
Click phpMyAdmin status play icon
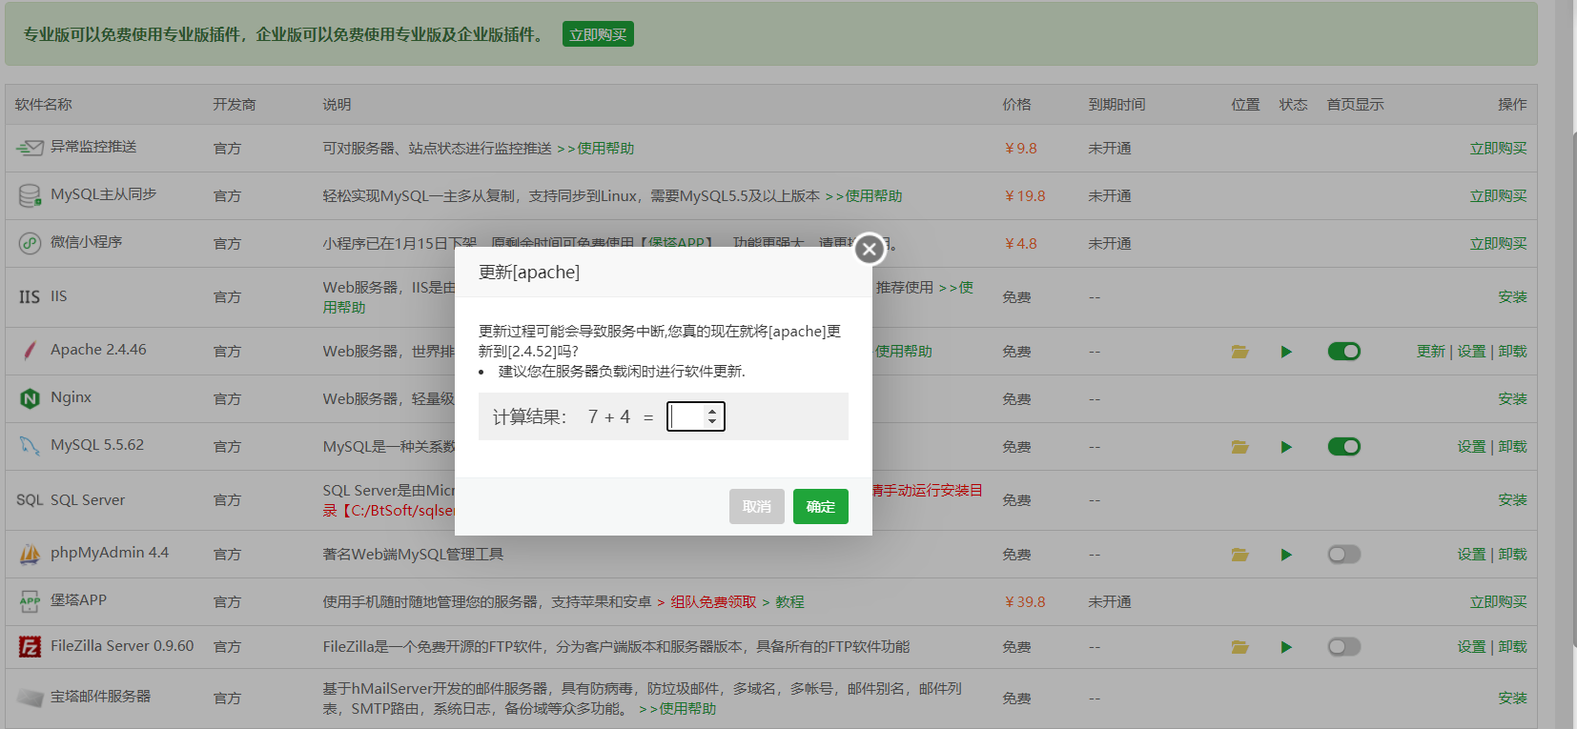coord(1286,555)
